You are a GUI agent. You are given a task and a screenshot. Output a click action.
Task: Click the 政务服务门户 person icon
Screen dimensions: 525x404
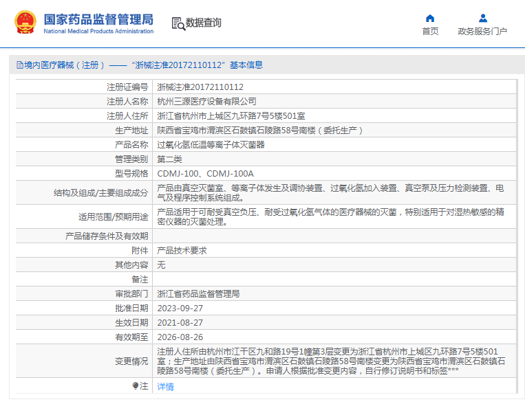click(x=483, y=18)
